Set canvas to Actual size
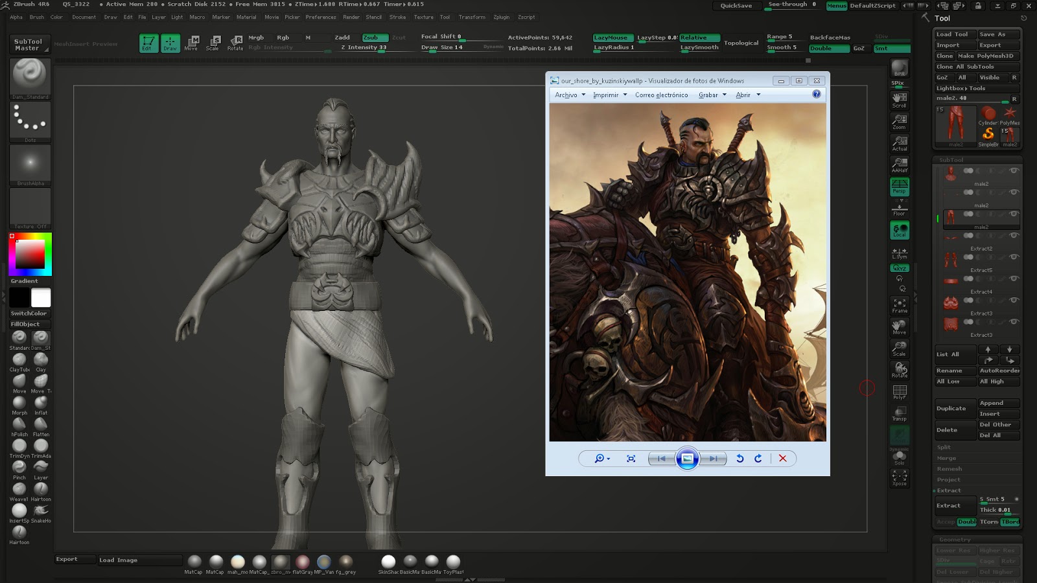This screenshot has height=583, width=1037. click(x=900, y=143)
